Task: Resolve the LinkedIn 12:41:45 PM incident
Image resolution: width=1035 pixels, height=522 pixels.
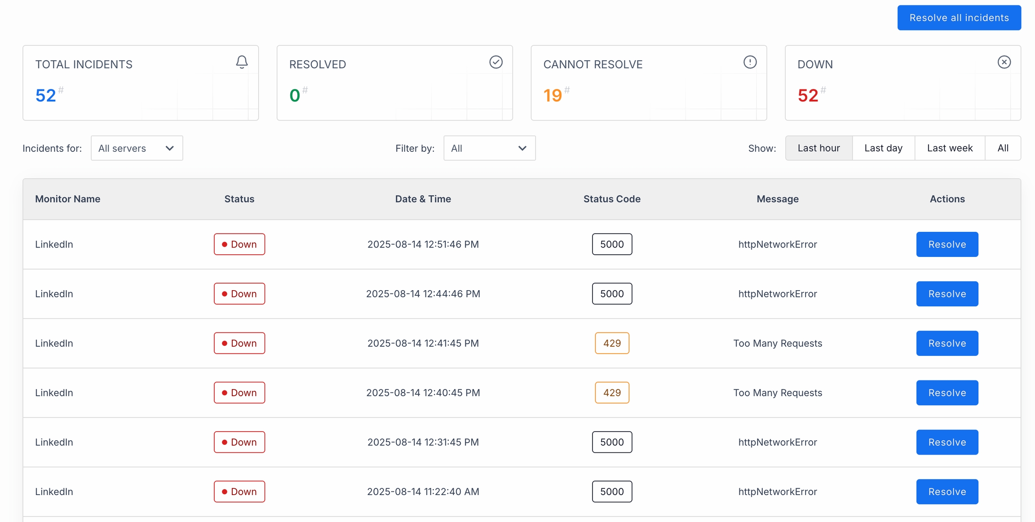Action: pyautogui.click(x=947, y=343)
